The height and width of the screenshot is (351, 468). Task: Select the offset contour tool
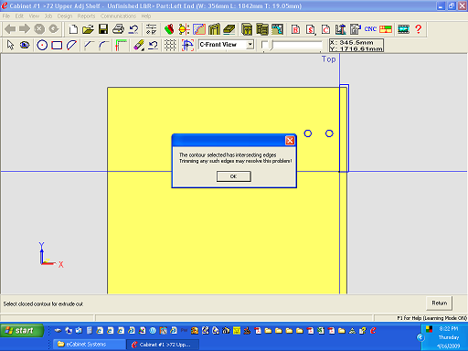121,45
